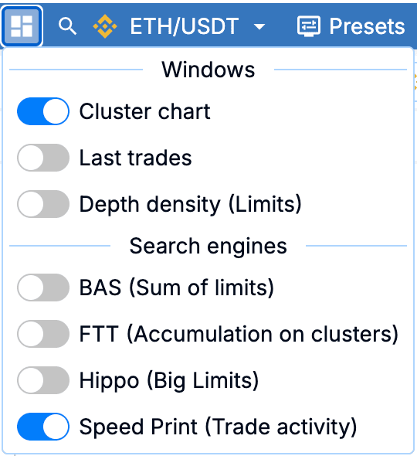The height and width of the screenshot is (456, 417).
Task: Click the Depth density (Limits) label
Action: (x=190, y=205)
